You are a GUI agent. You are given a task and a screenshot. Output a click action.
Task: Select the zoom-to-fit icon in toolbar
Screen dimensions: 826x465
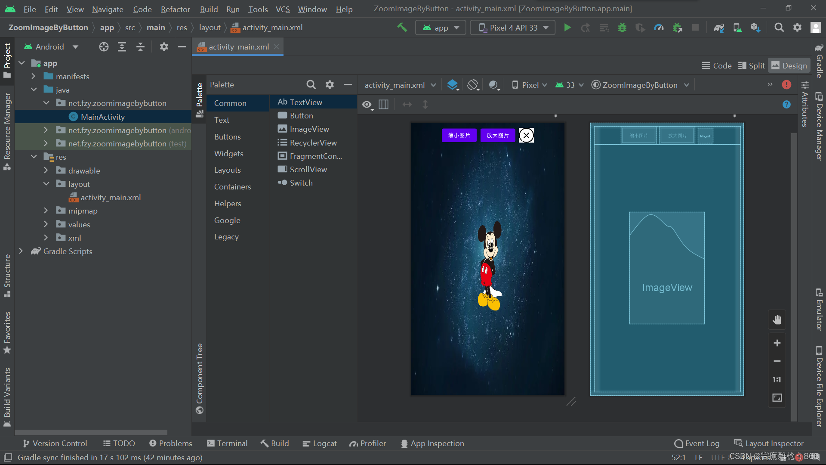point(777,397)
